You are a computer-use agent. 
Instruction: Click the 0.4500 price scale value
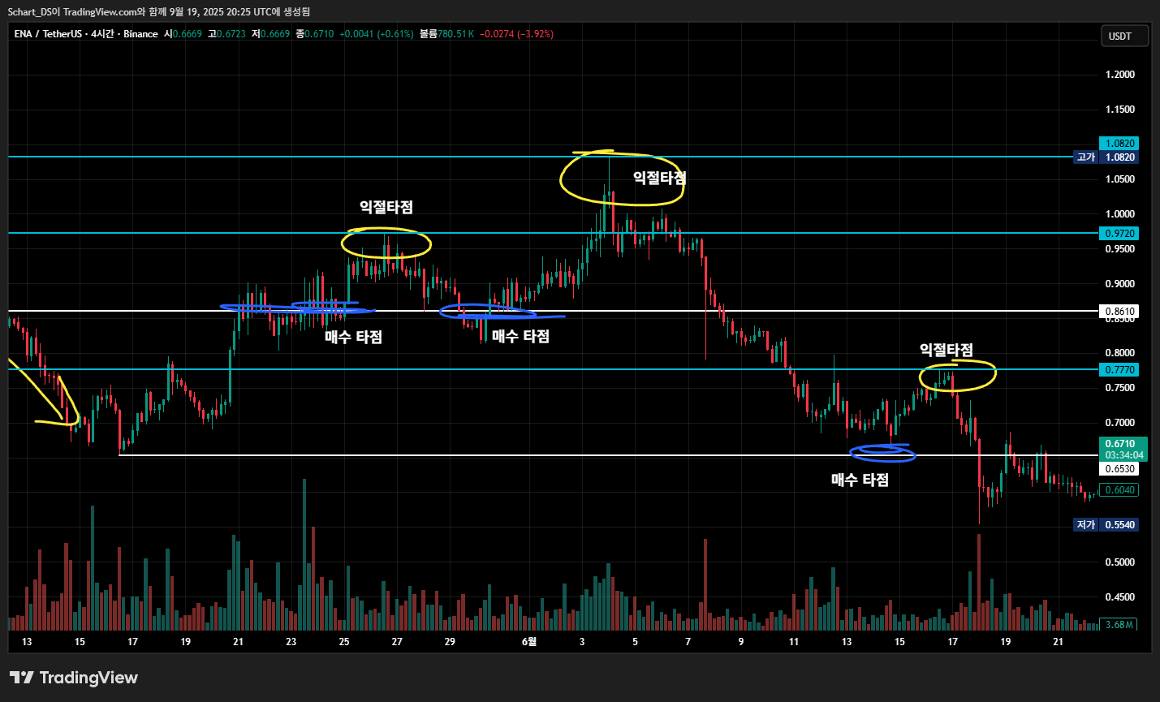click(x=1120, y=597)
